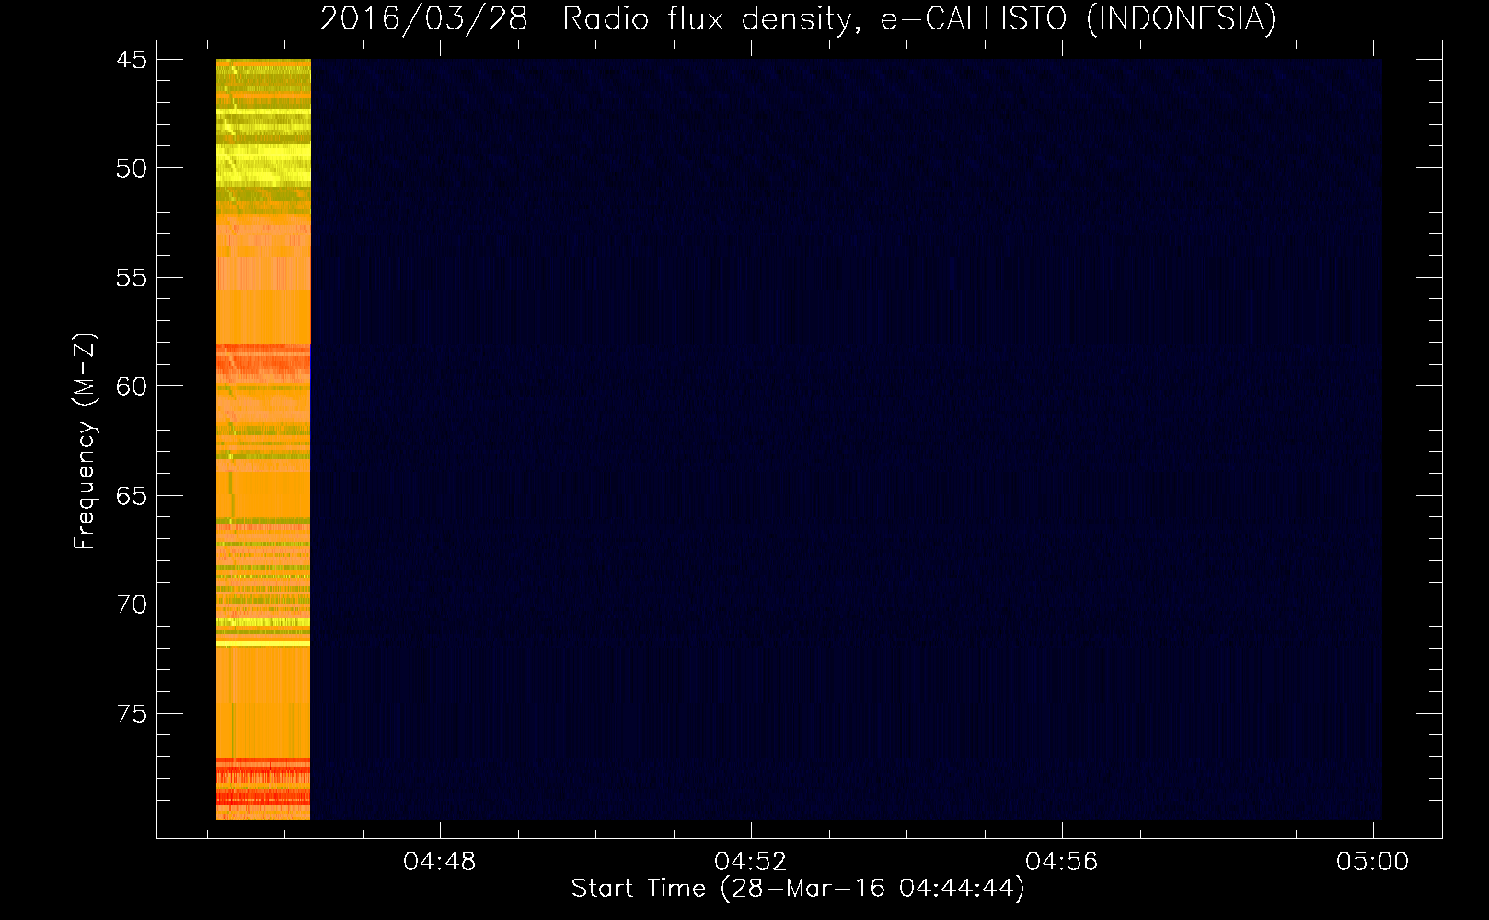This screenshot has height=920, width=1489.
Task: Click the 45 frequency tick label
Action: (x=132, y=60)
